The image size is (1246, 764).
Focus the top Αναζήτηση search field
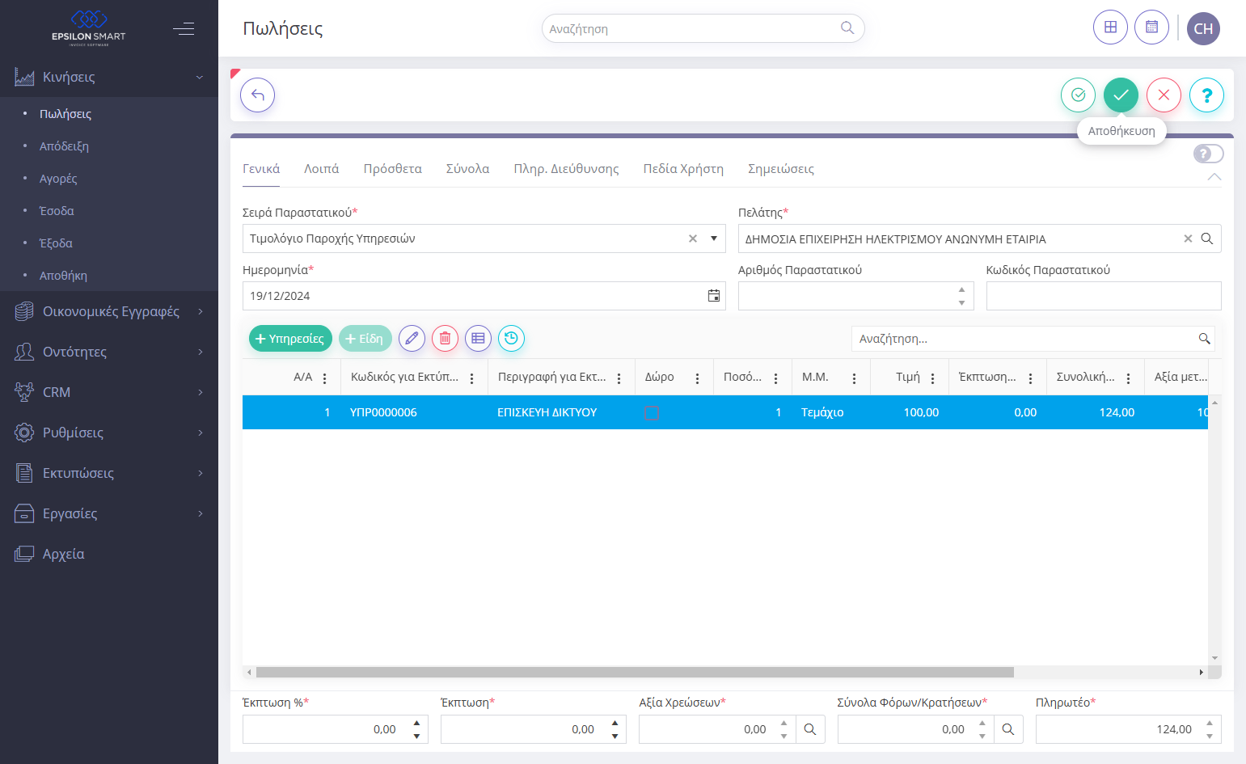pos(703,28)
